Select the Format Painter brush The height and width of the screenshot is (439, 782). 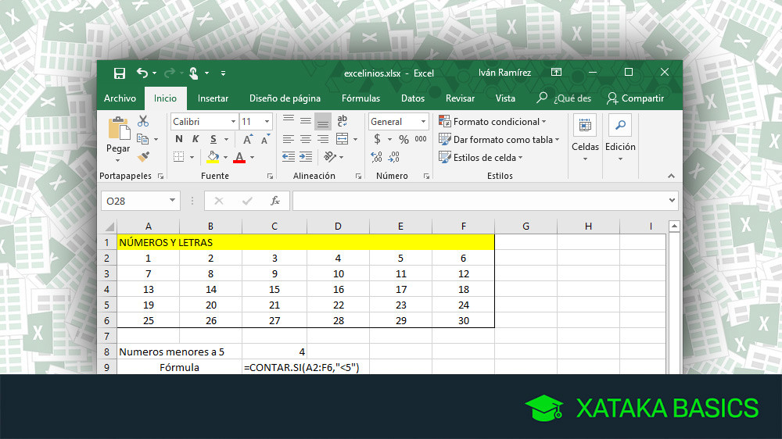click(x=143, y=157)
